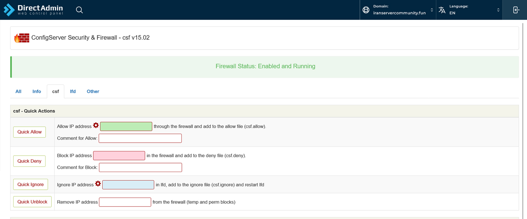Click the DirectAdmin logo
Image resolution: width=527 pixels, height=219 pixels.
click(33, 10)
